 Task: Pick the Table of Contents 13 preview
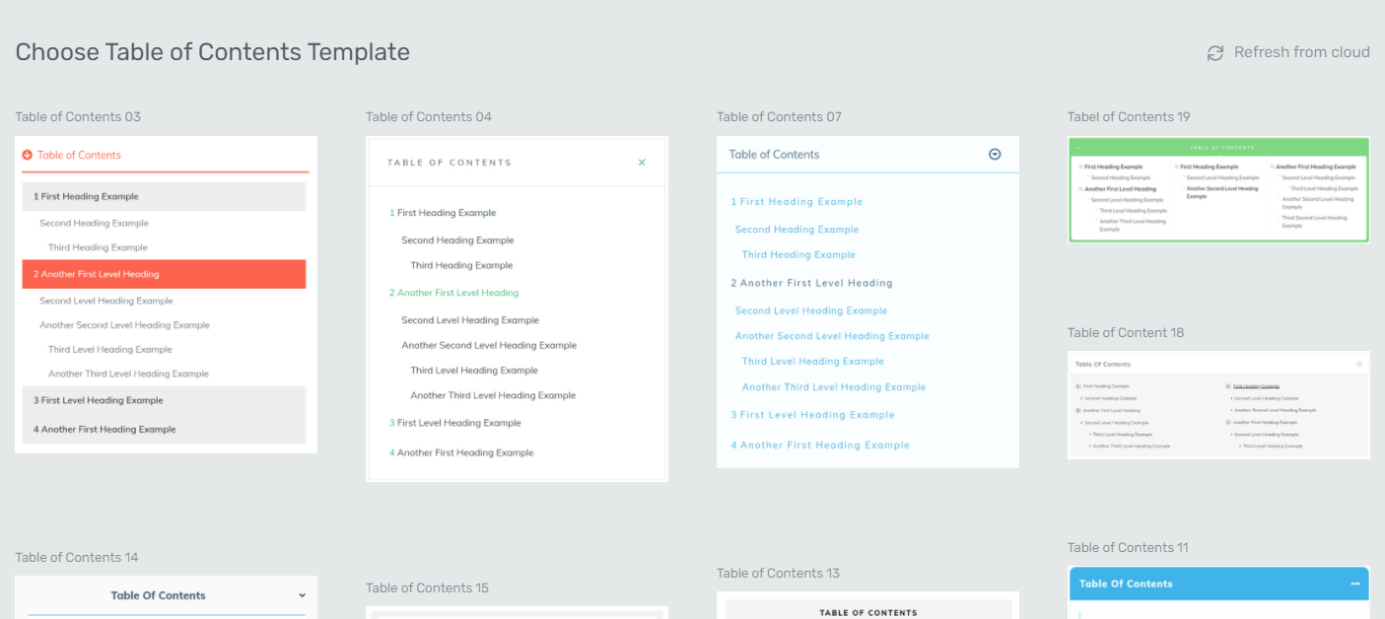click(867, 605)
